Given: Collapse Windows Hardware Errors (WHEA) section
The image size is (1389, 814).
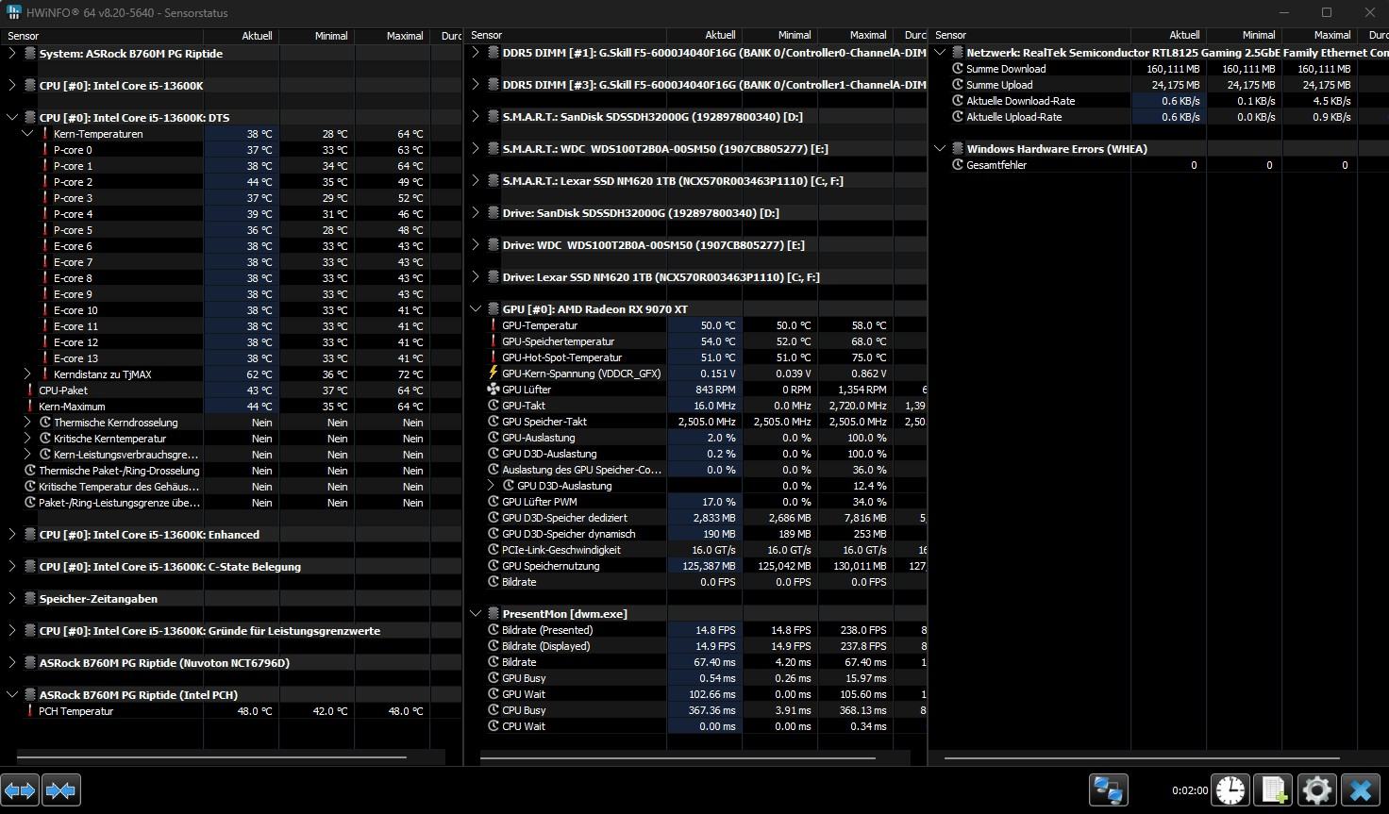Looking at the screenshot, I should [x=940, y=149].
